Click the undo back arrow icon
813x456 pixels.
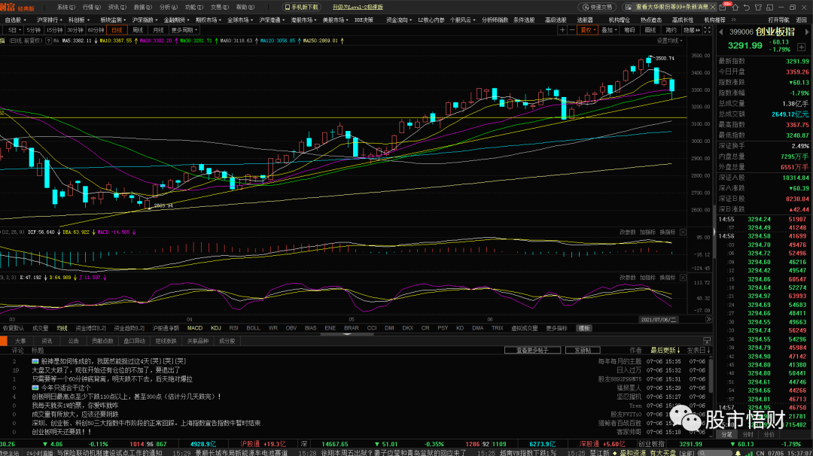(747, 8)
